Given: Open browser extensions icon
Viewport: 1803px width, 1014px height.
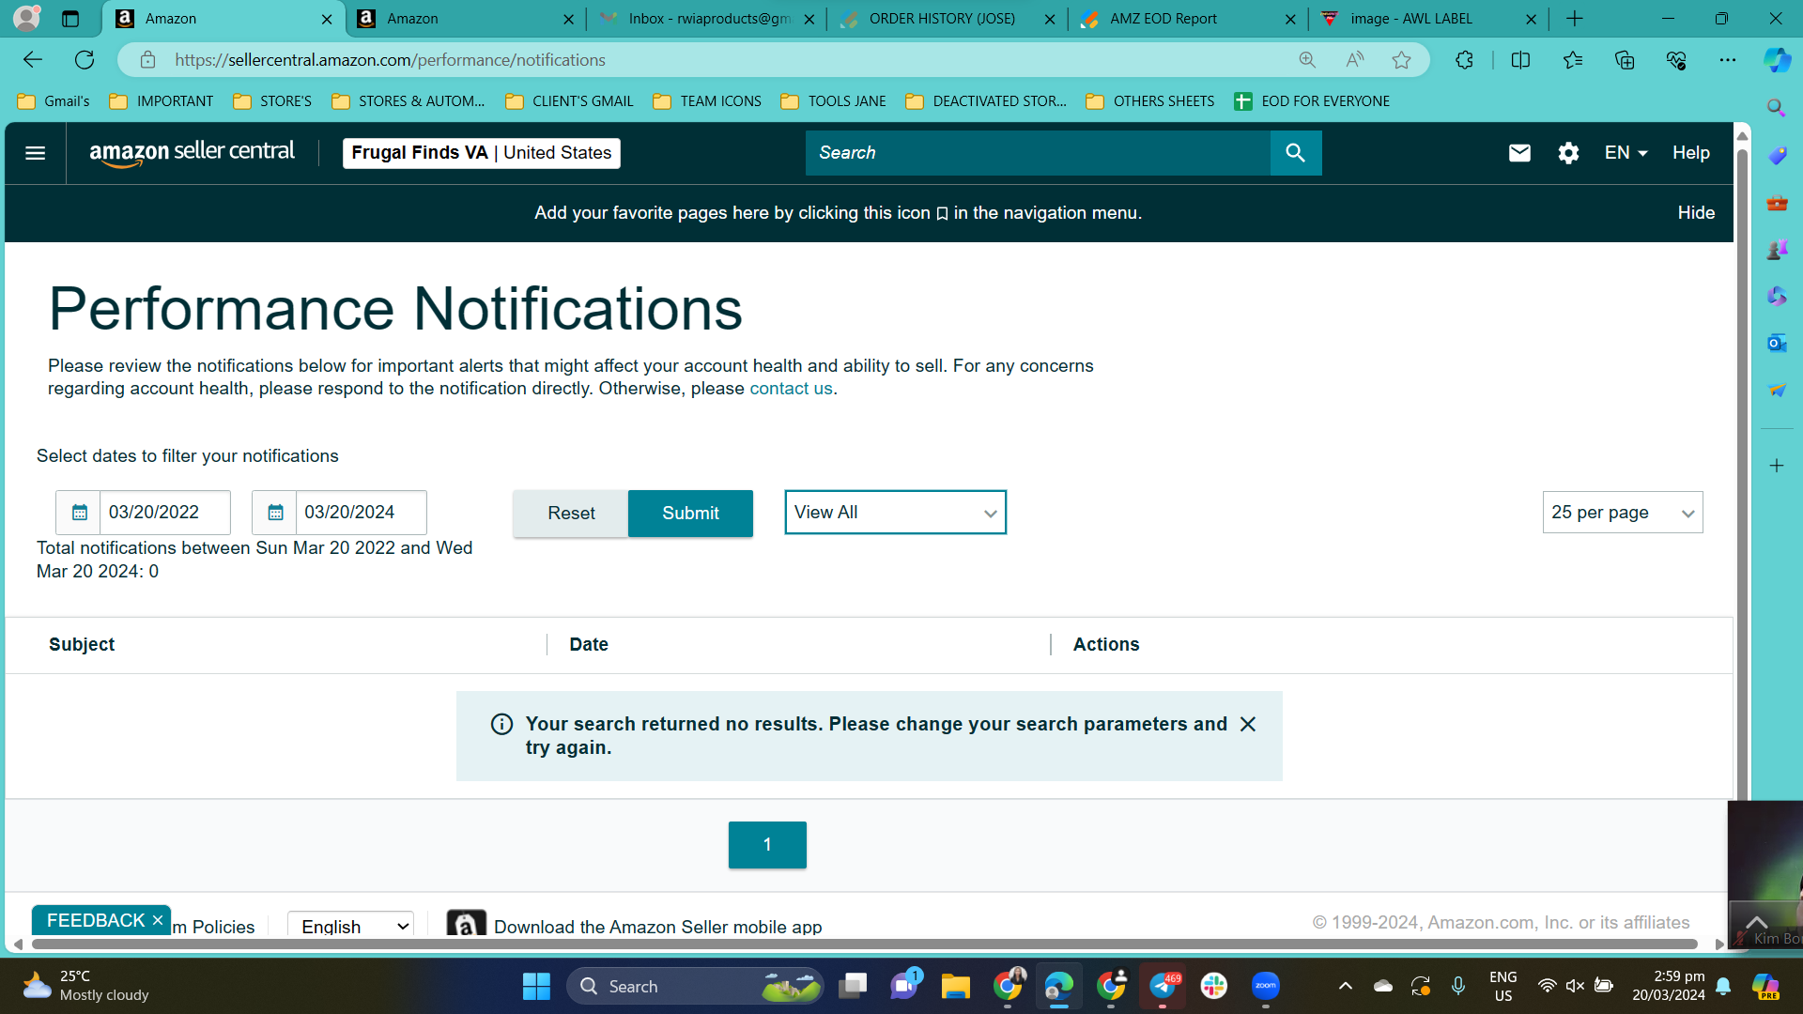Looking at the screenshot, I should pos(1464,60).
